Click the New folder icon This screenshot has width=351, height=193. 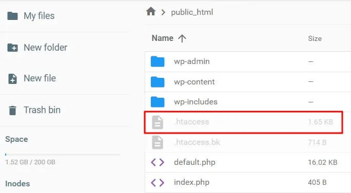12,48
